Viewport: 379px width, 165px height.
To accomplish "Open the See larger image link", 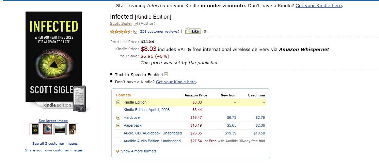I will point(53,121).
